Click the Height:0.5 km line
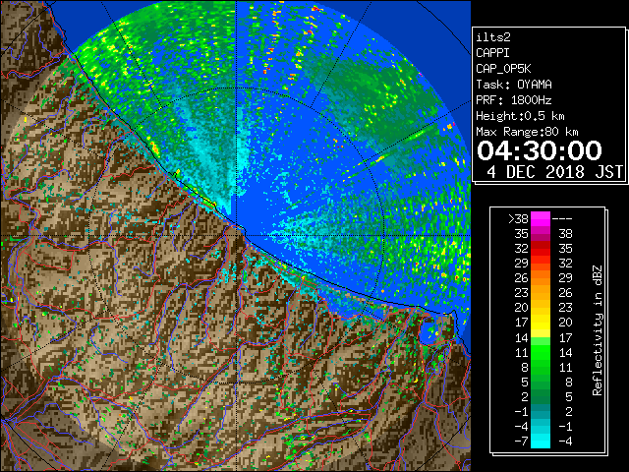Screen dimensions: 629x472 pos(520,116)
